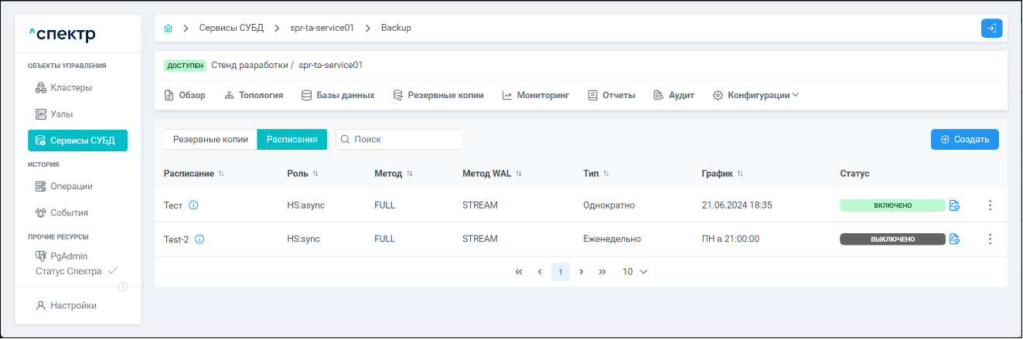
Task: Open the Топология tab
Action: (x=254, y=96)
